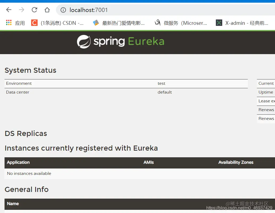Click the spring Eureka header title
Viewport: 275px width, 213px height.
click(129, 42)
